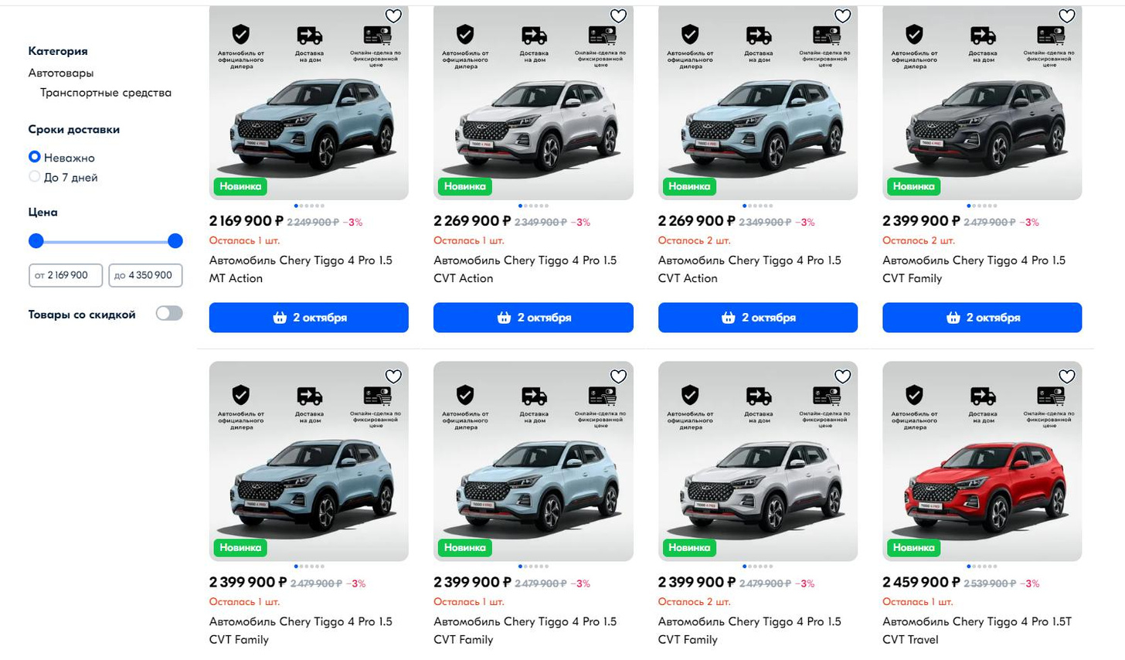Select the "Неважно" delivery time option
The height and width of the screenshot is (660, 1125).
[35, 157]
